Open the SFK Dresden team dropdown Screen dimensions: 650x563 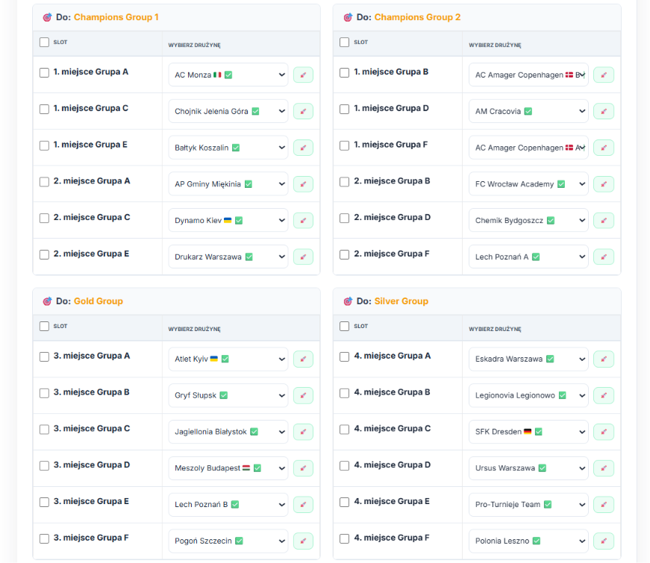(x=528, y=432)
